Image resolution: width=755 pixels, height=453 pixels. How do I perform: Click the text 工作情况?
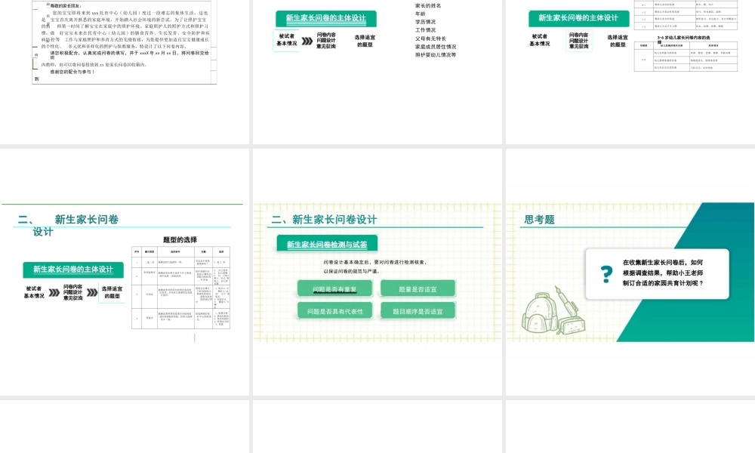pos(425,30)
